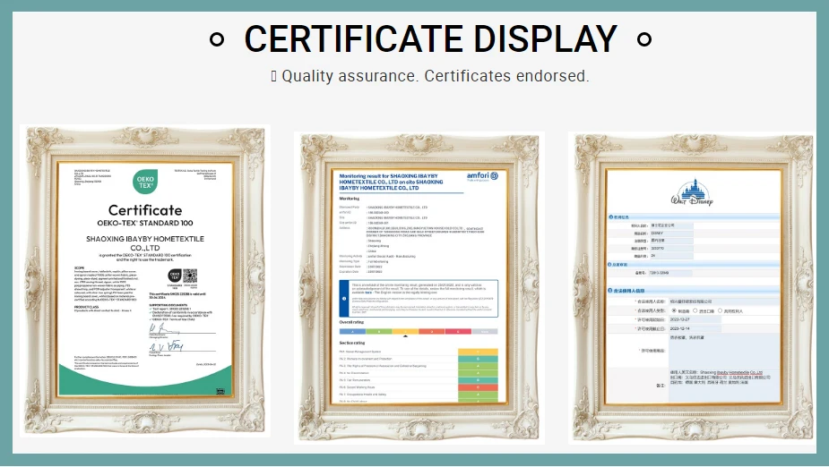The width and height of the screenshot is (829, 467).
Task: Click the circle left of the Certificate Display heading
Action: click(x=215, y=39)
